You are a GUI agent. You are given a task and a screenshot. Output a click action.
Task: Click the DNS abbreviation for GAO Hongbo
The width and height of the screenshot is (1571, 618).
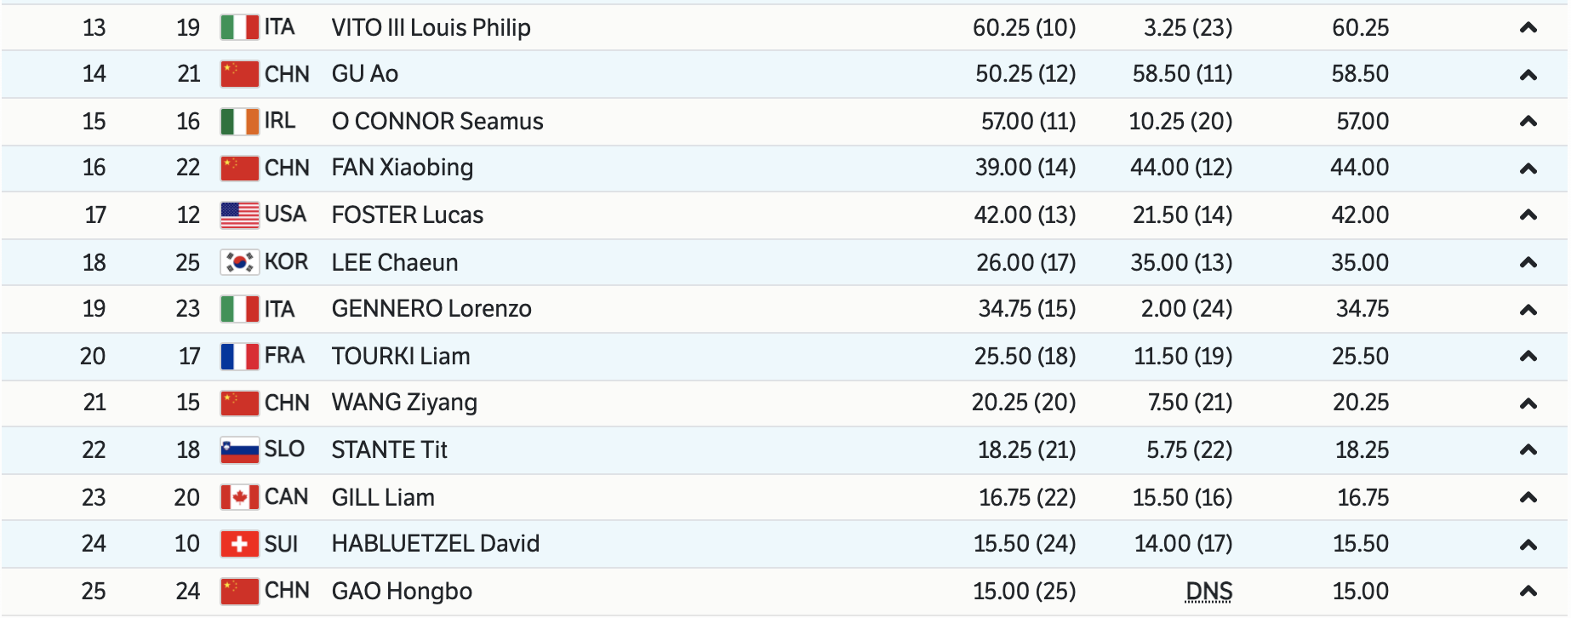(x=1208, y=592)
